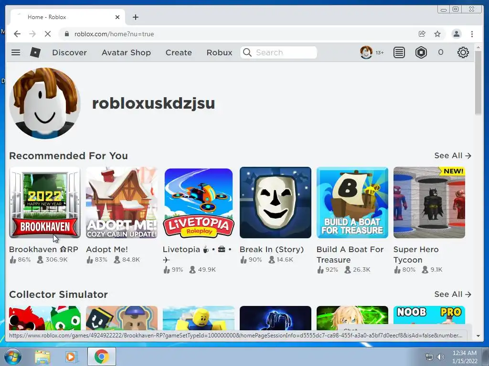The height and width of the screenshot is (366, 489).
Task: Click the address bar URL
Action: tap(114, 34)
